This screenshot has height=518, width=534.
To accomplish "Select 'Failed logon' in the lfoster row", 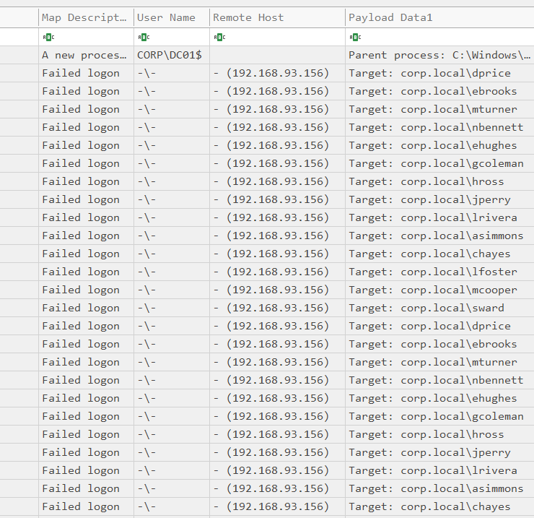I will (x=86, y=272).
